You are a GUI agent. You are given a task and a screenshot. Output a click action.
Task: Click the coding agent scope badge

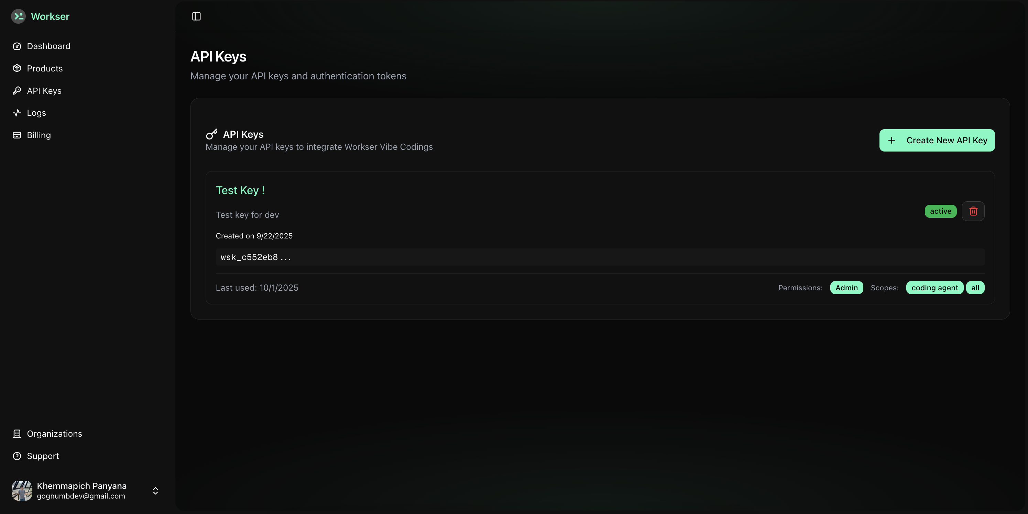[934, 288]
